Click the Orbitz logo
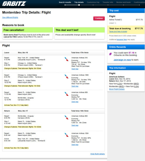 (x=14, y=4)
